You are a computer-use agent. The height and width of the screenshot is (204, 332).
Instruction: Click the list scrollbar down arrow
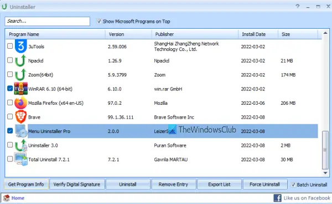[x=325, y=173]
